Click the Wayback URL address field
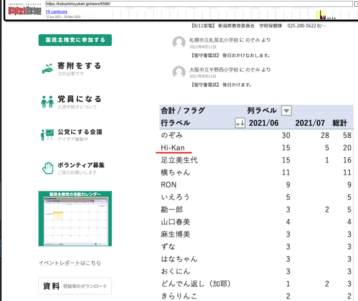The height and width of the screenshot is (301, 358). pyautogui.click(x=199, y=4)
